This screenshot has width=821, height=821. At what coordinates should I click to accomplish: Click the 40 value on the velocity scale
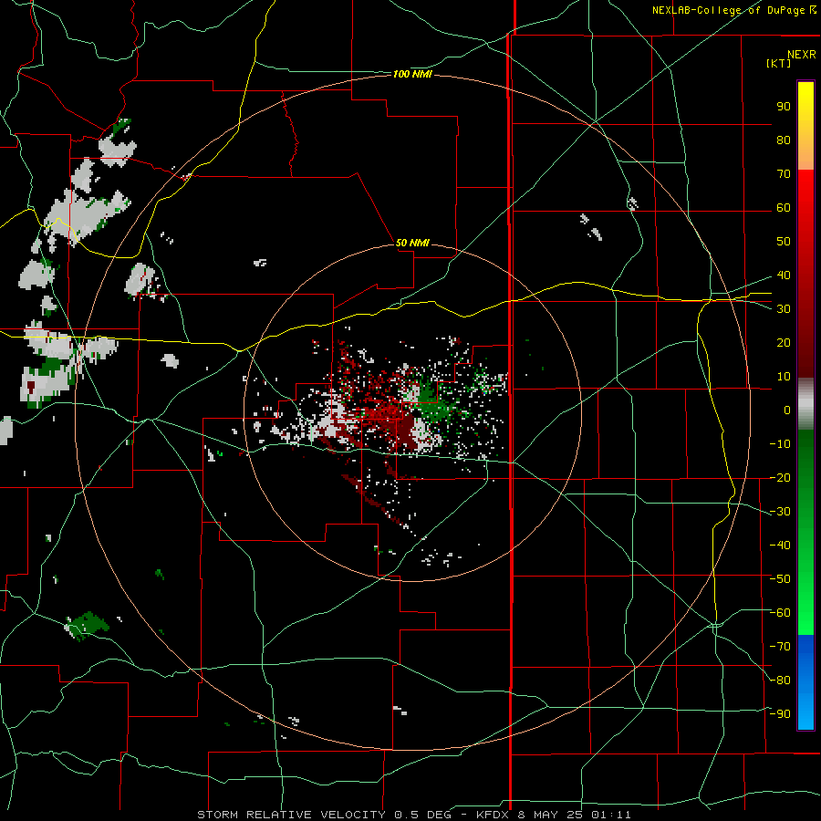coord(784,275)
